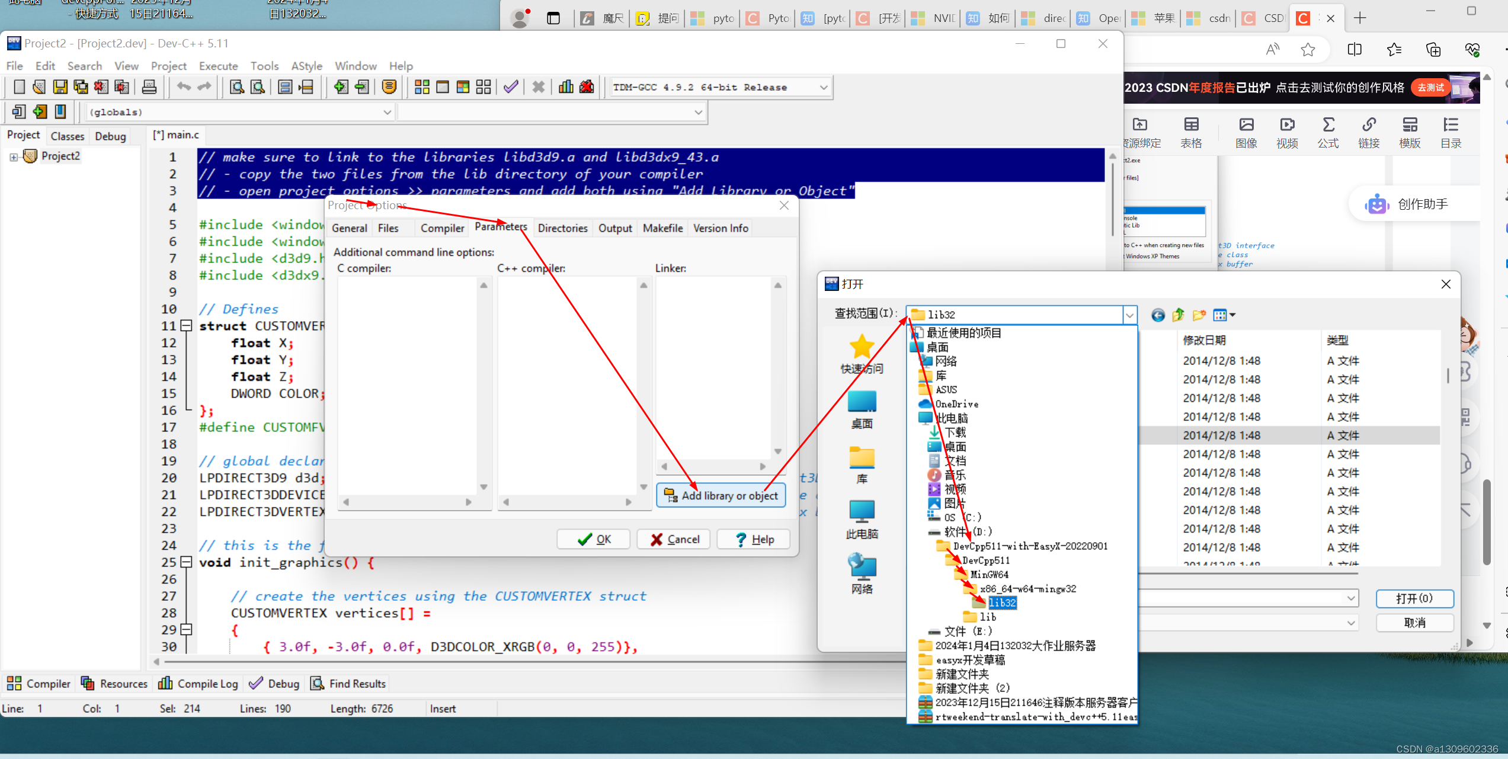Click the Profile analysis bar chart icon

click(x=566, y=87)
